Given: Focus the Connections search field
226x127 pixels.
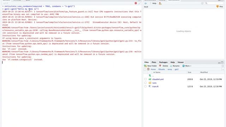Looking at the screenshot, I should [214, 3].
